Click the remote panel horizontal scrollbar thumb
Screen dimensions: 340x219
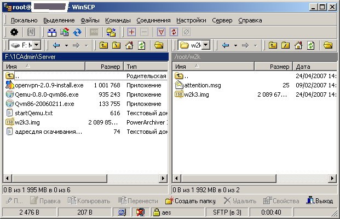click(x=229, y=179)
